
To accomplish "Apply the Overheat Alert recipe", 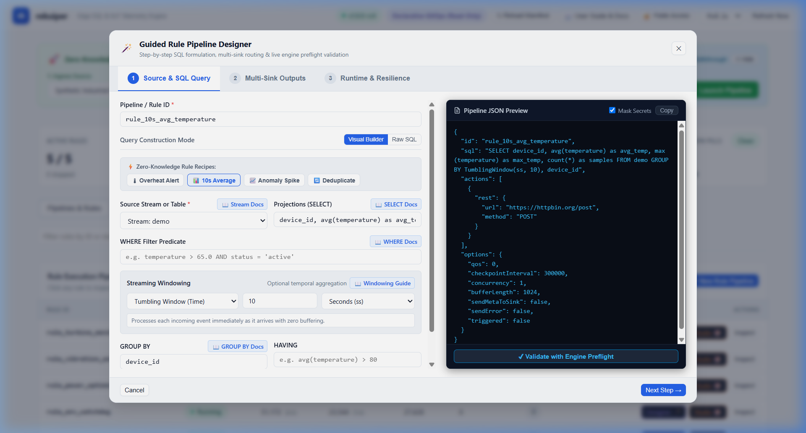I will tap(155, 180).
